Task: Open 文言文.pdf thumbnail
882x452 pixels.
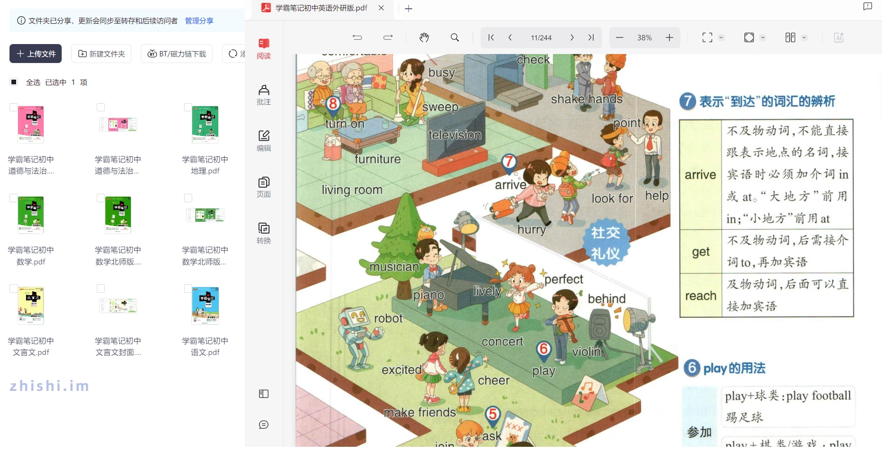Action: click(x=31, y=306)
